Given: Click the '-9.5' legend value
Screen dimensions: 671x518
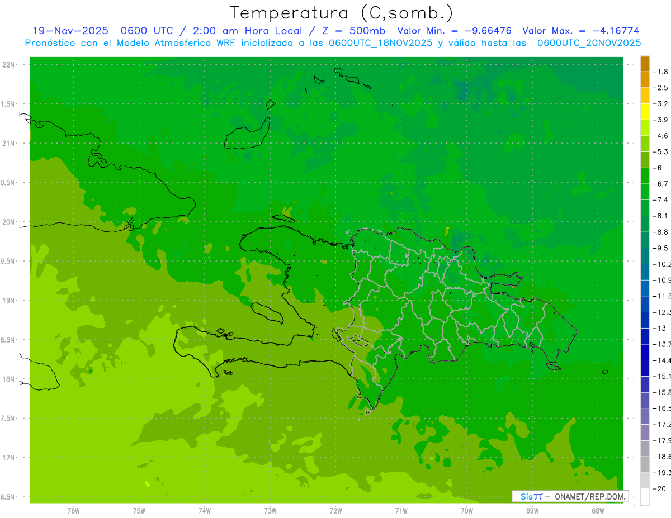Looking at the screenshot, I should click(x=660, y=248).
